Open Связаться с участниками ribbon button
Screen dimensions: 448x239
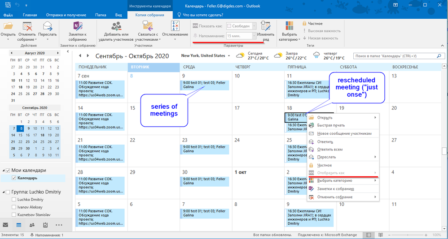tap(147, 30)
